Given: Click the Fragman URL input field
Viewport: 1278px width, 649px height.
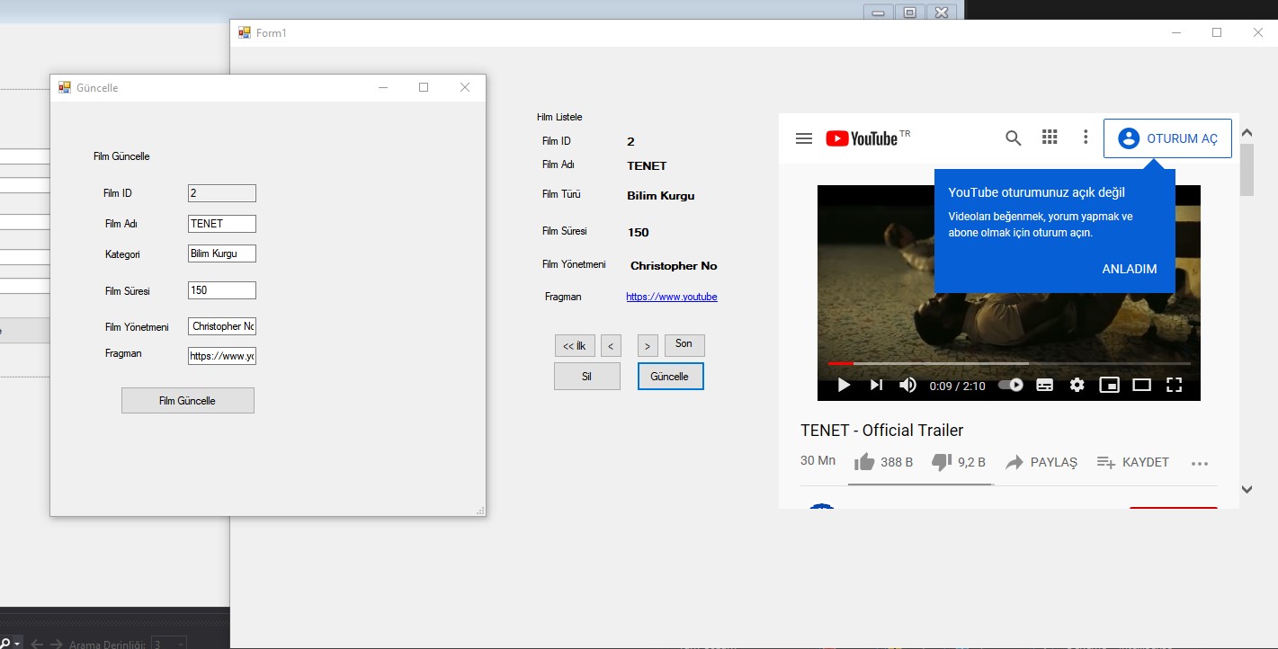Looking at the screenshot, I should [222, 356].
